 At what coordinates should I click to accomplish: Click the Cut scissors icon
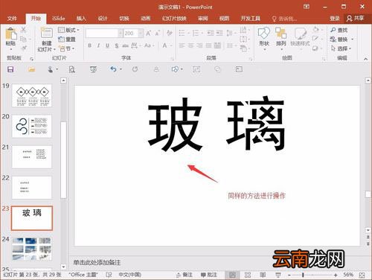[x=24, y=30]
